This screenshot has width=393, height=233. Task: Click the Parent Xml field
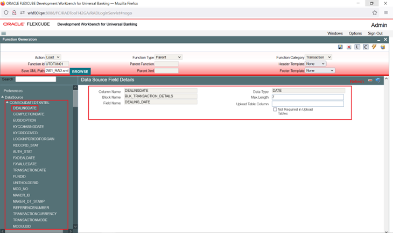pyautogui.click(x=166, y=71)
